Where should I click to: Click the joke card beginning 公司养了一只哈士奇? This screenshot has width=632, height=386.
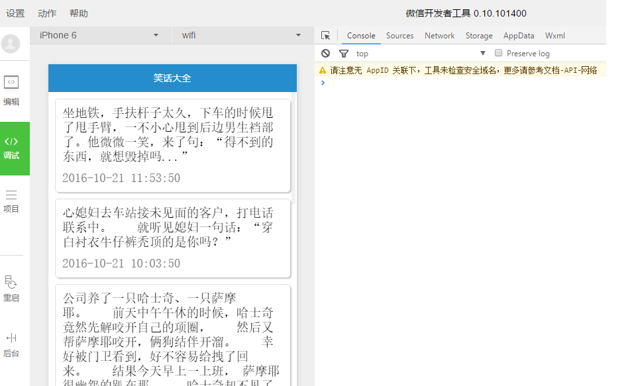click(173, 335)
